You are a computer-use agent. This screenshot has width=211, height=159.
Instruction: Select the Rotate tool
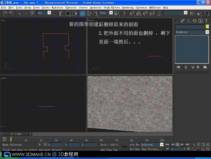point(89,13)
